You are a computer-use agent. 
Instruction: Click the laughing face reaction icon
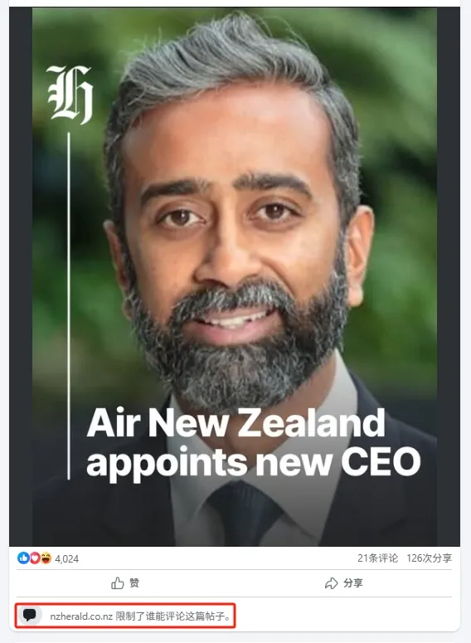[x=46, y=558]
